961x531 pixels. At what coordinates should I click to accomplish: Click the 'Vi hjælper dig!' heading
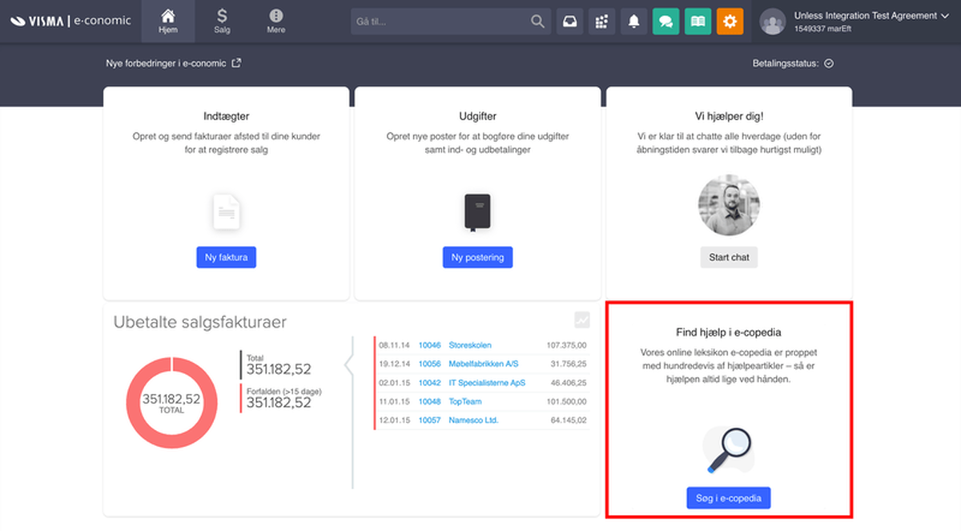pyautogui.click(x=729, y=116)
